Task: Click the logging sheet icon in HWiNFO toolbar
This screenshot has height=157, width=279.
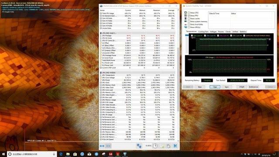Action: click(162, 146)
